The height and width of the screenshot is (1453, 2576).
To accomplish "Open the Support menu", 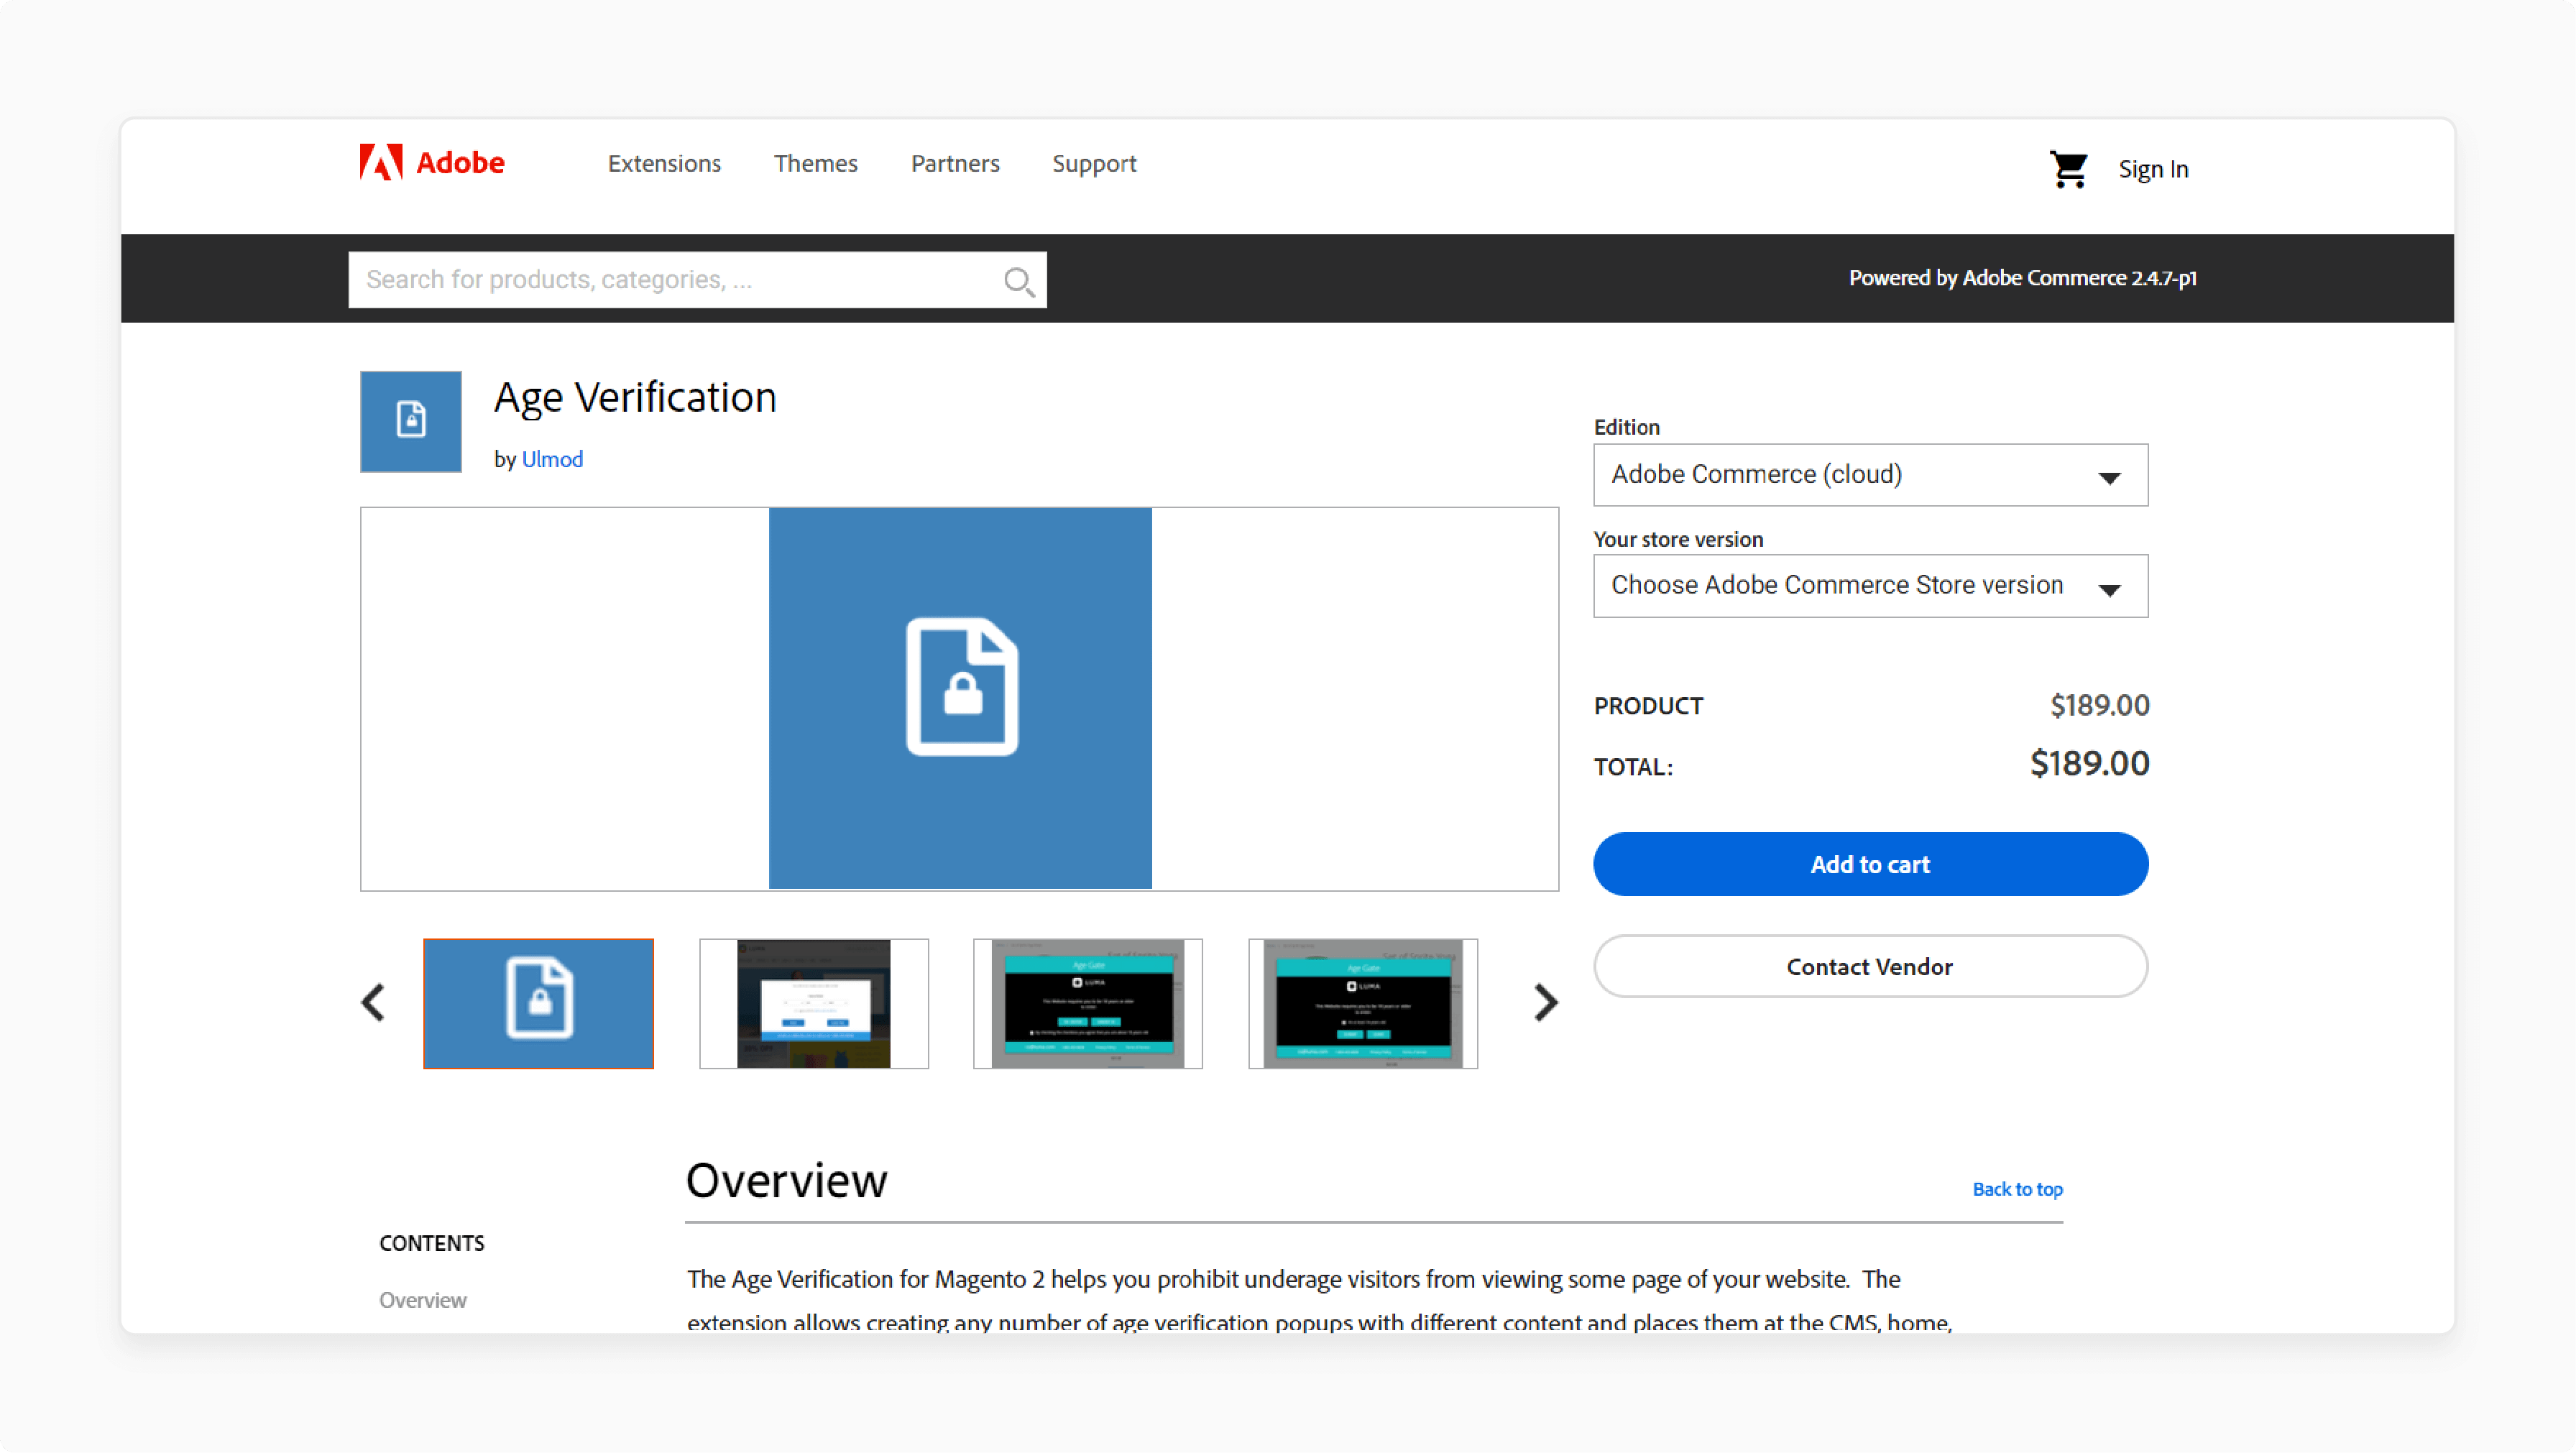I will click(1094, 164).
